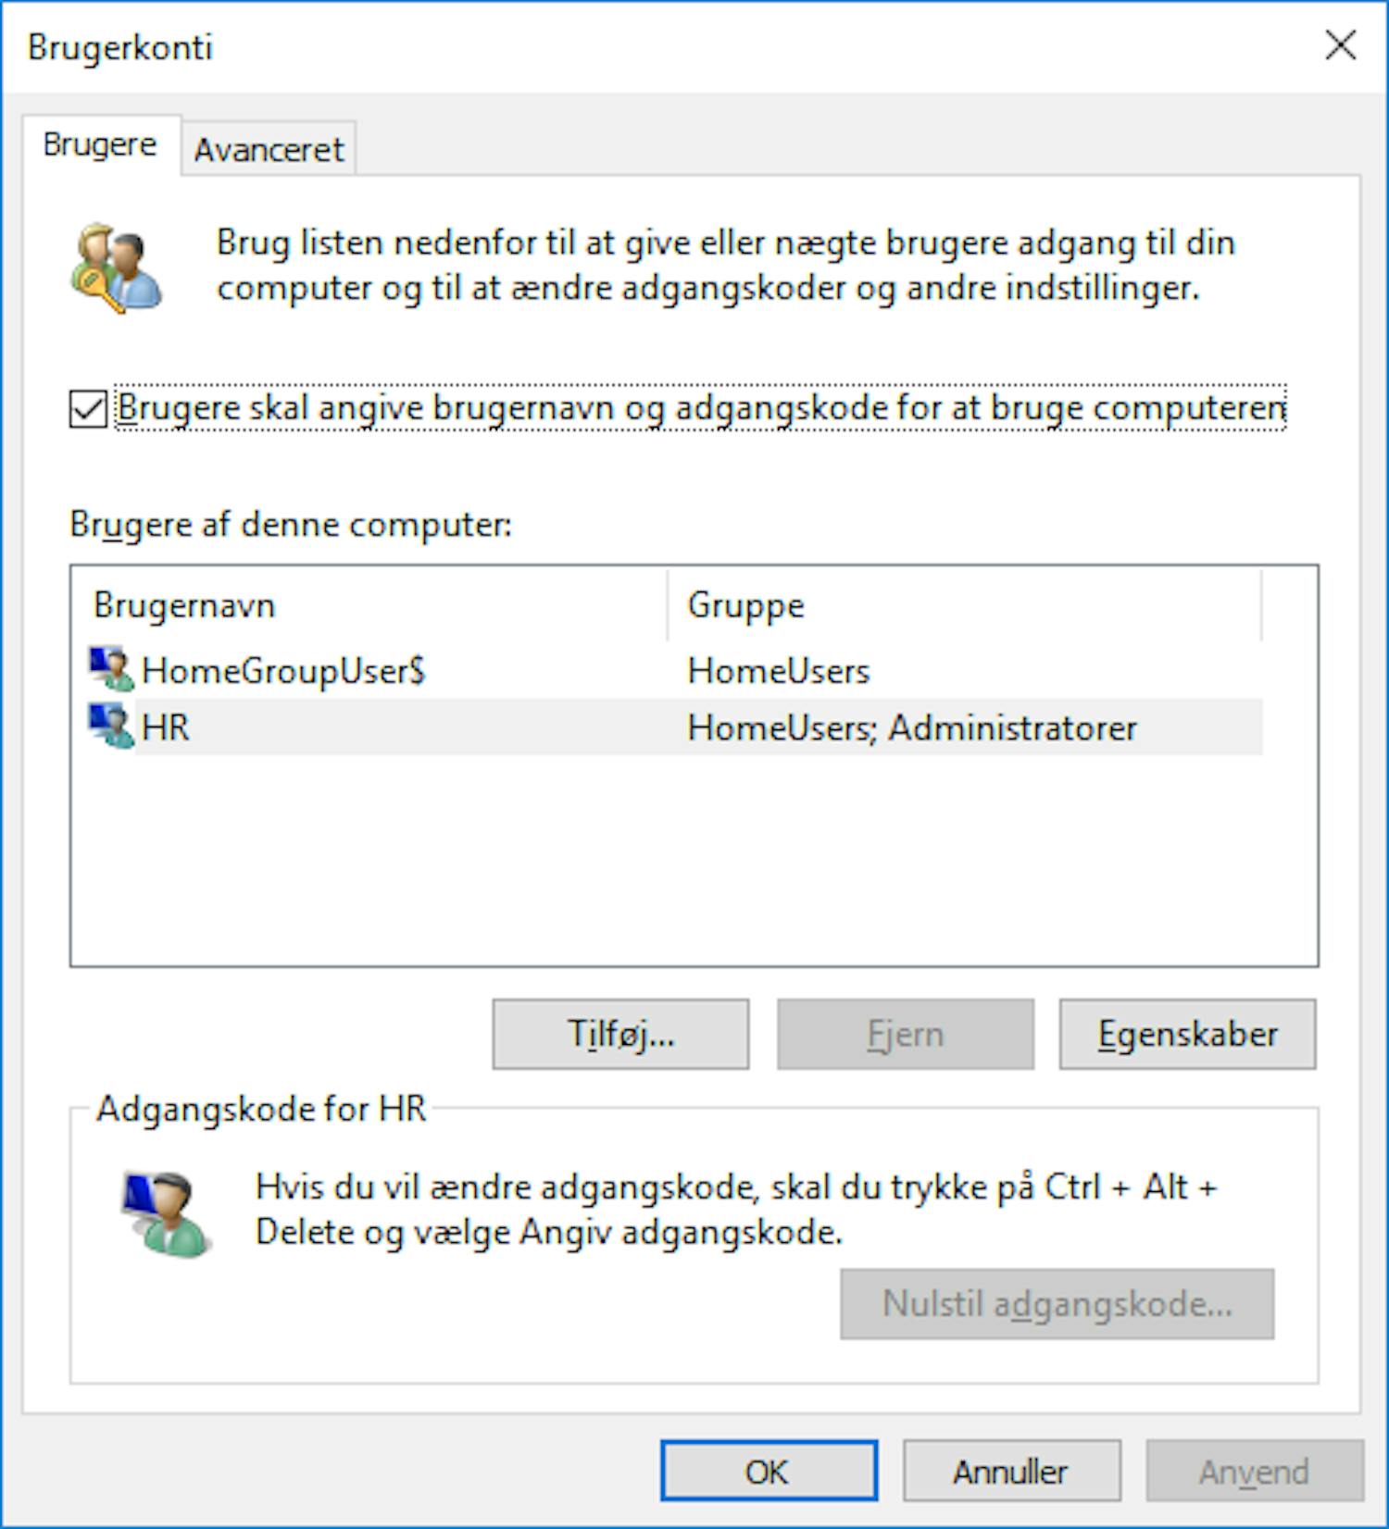Cancel with the Annuller button
Screen dimensions: 1389x1529
[1011, 1471]
